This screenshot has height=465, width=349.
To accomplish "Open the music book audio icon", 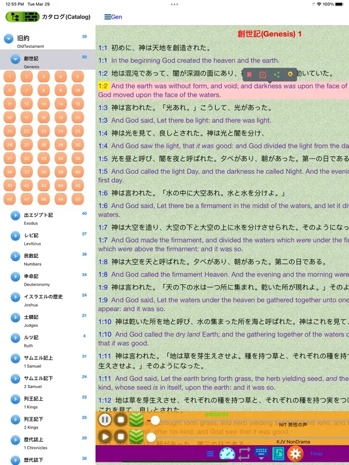I will pyautogui.click(x=278, y=453).
